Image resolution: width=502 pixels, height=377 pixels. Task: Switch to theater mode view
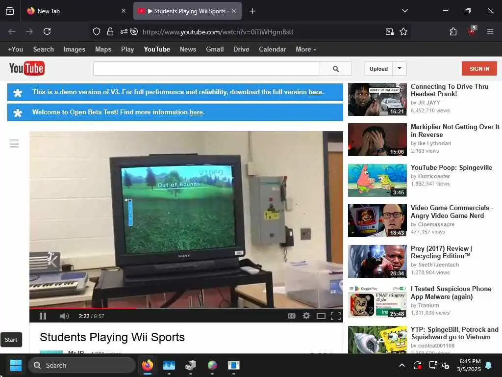click(321, 317)
